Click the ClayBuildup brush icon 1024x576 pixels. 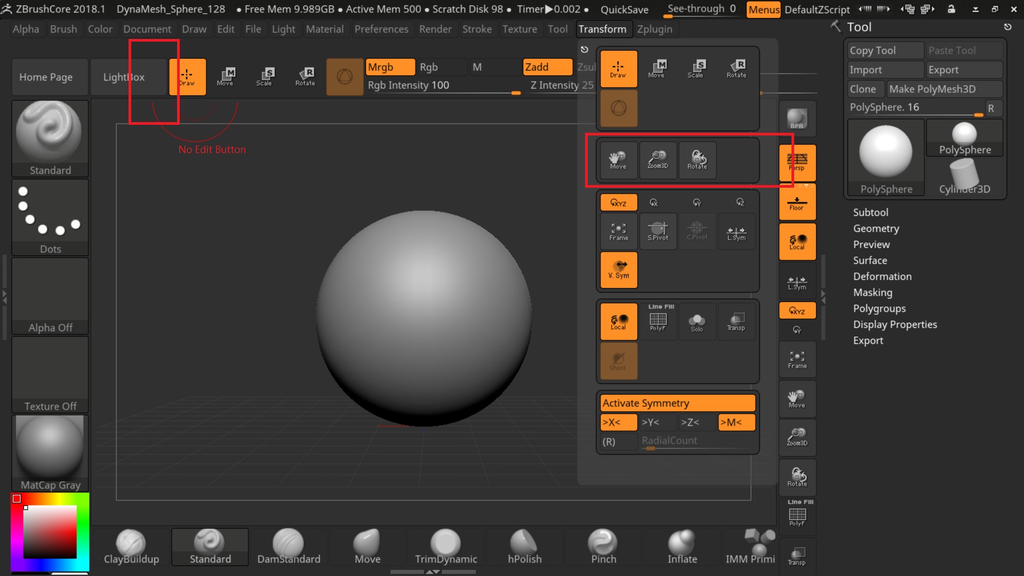pyautogui.click(x=131, y=547)
